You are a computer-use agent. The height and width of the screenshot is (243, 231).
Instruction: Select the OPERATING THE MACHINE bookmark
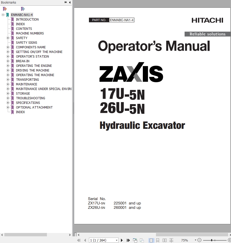pyautogui.click(x=35, y=75)
